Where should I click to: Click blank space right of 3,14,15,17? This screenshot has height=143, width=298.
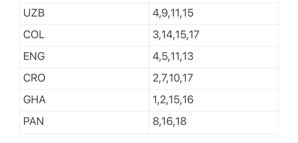point(239,35)
